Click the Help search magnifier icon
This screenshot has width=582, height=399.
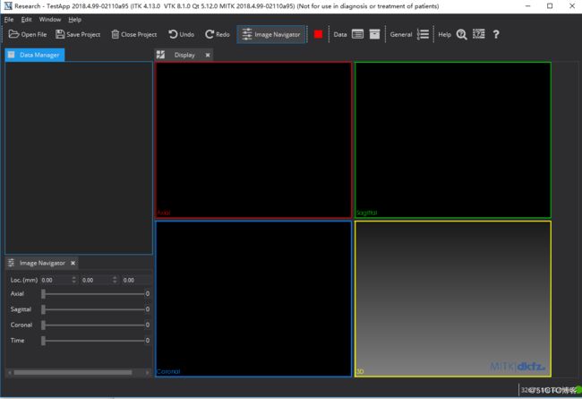click(461, 34)
